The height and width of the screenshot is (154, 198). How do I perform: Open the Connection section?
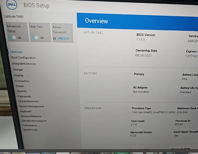22,81
